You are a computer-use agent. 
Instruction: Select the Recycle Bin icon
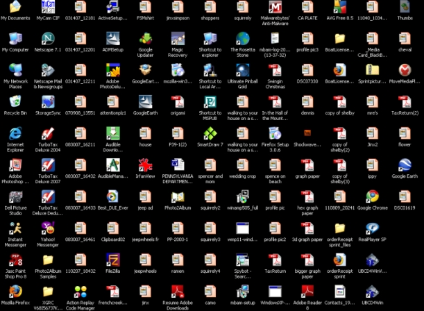[15, 101]
